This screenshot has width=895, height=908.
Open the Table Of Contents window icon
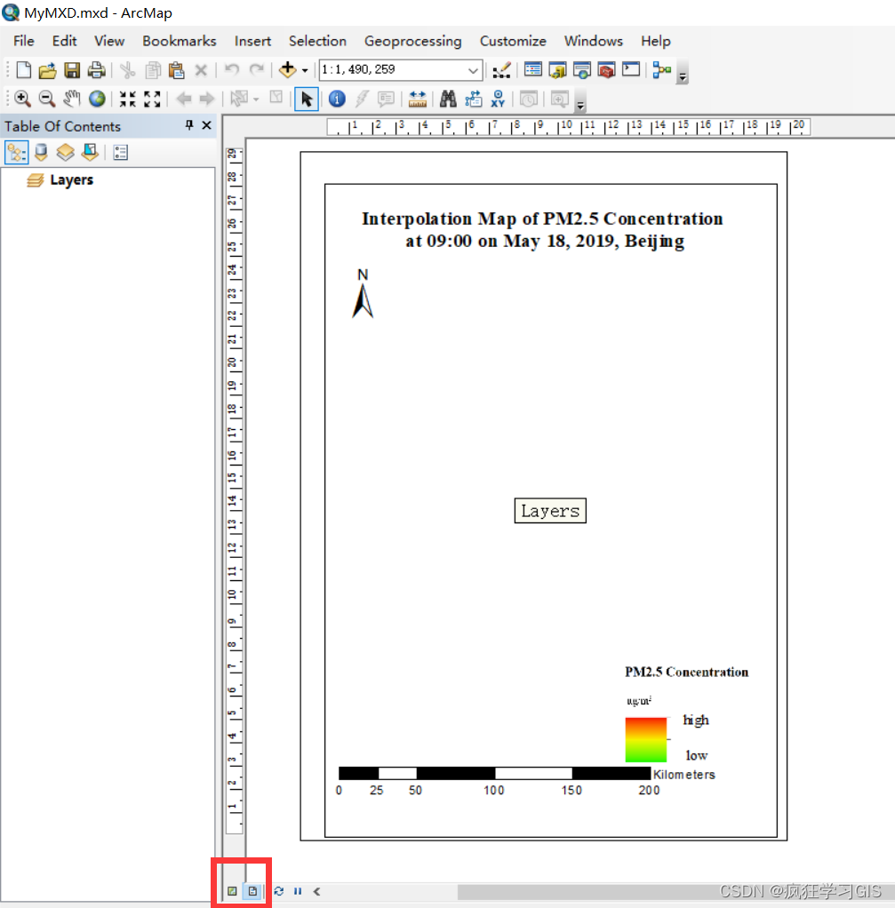(x=533, y=70)
